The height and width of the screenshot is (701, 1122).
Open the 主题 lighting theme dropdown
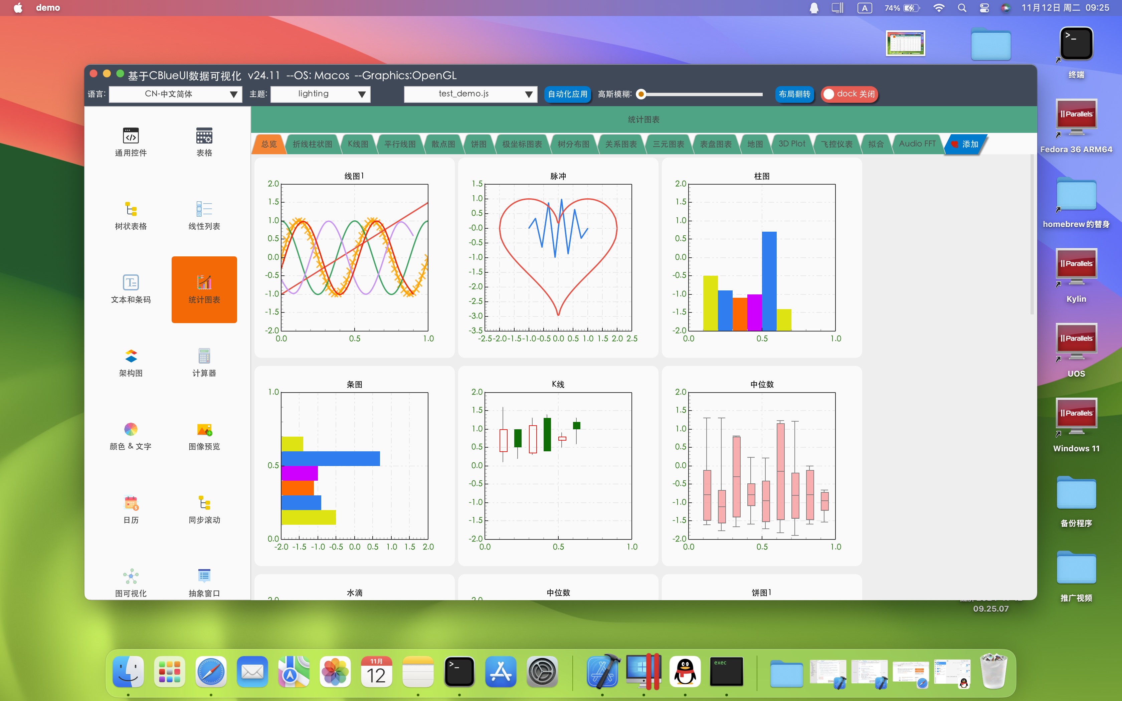320,94
